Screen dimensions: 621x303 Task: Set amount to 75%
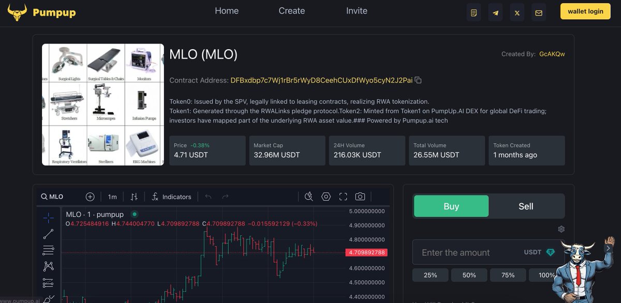pos(508,275)
